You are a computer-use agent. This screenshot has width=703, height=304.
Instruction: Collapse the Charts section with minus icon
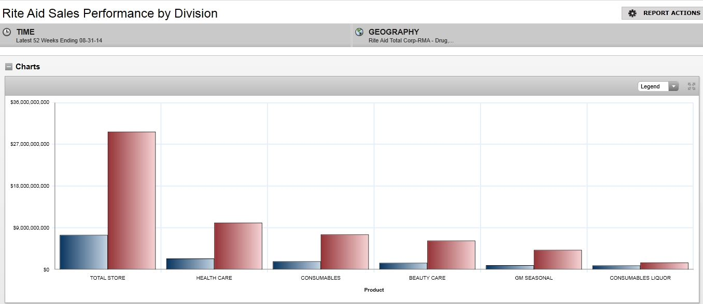pos(9,67)
